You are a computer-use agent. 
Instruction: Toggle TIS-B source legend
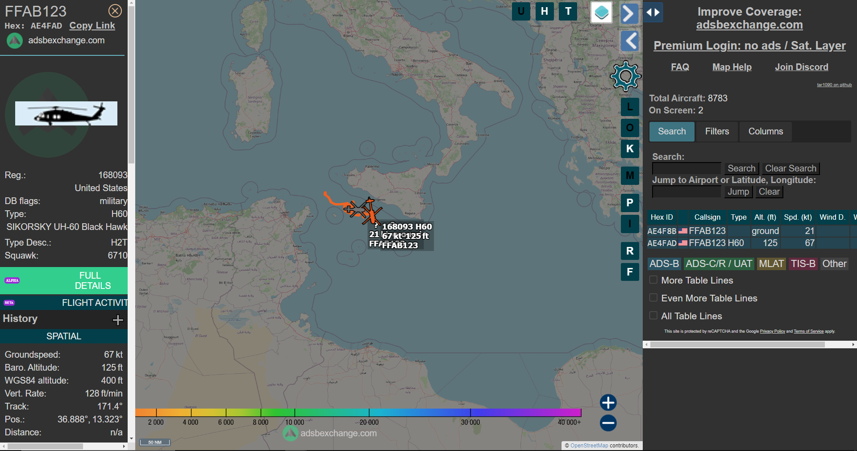point(803,264)
